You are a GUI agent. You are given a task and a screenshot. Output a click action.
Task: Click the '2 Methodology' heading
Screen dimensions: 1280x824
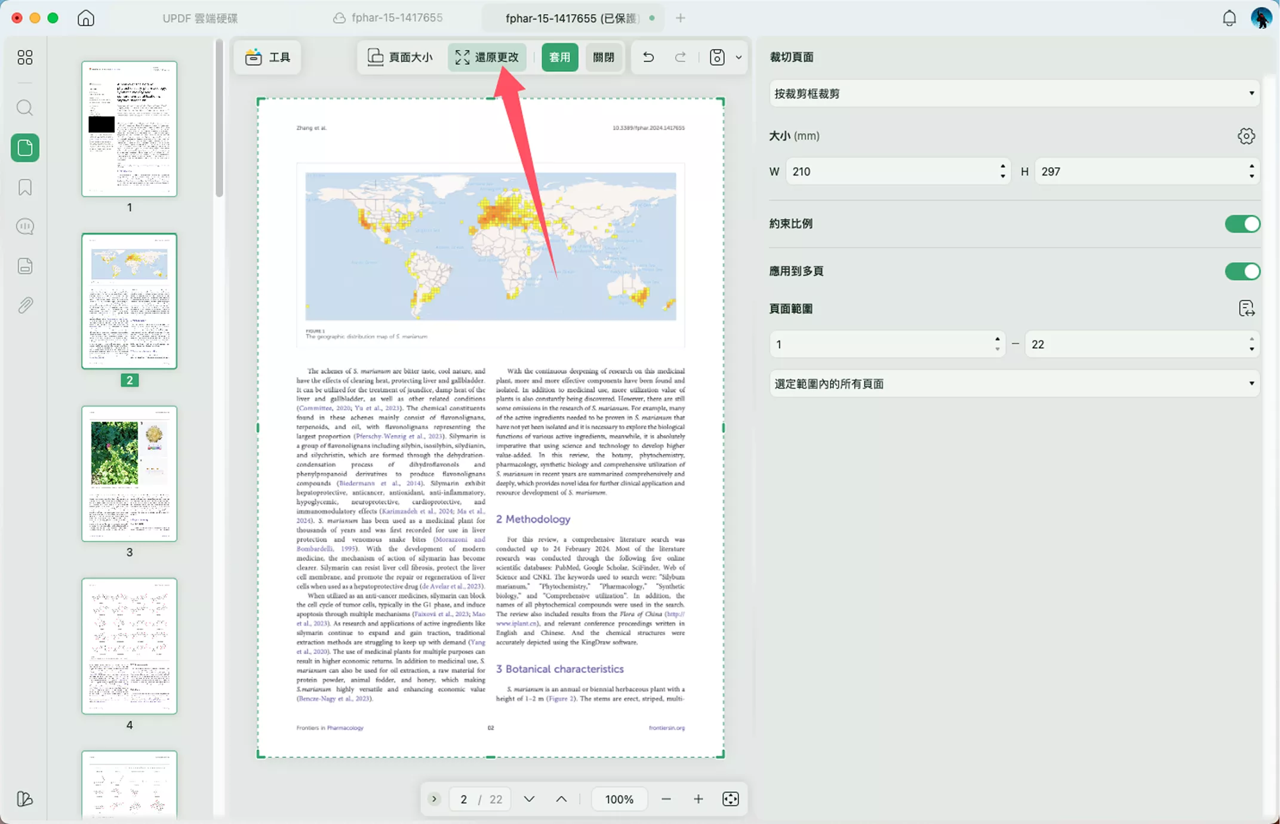click(533, 519)
